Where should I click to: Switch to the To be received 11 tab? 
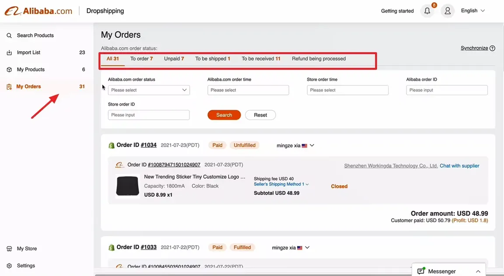tap(261, 59)
